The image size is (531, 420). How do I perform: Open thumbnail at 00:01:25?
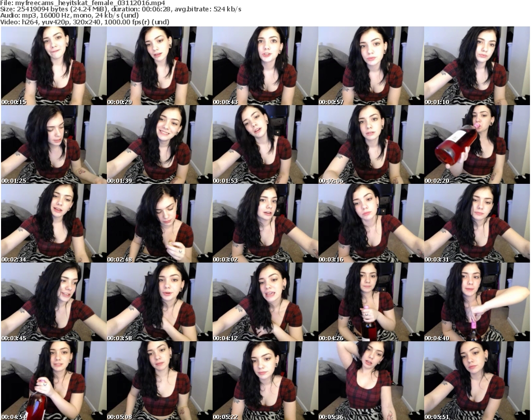54,144
